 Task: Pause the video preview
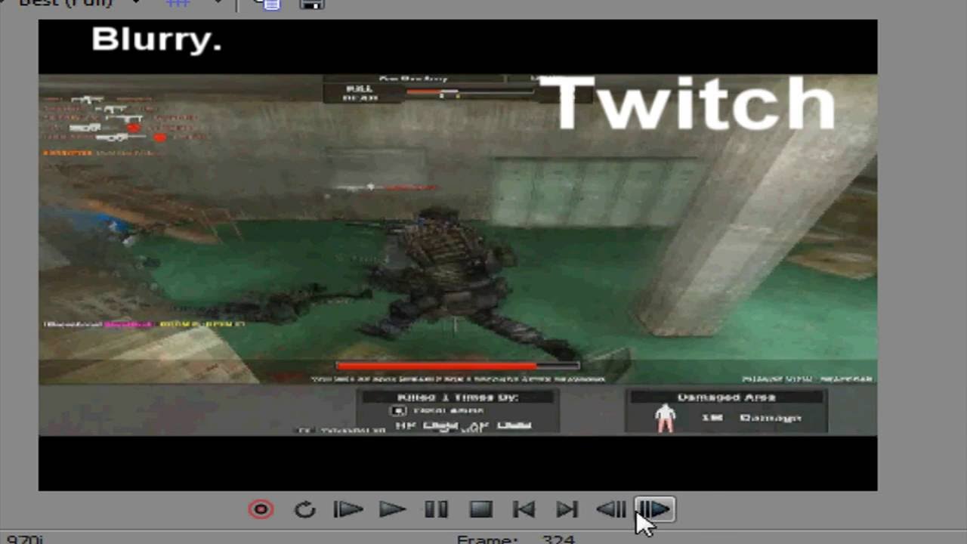click(437, 510)
